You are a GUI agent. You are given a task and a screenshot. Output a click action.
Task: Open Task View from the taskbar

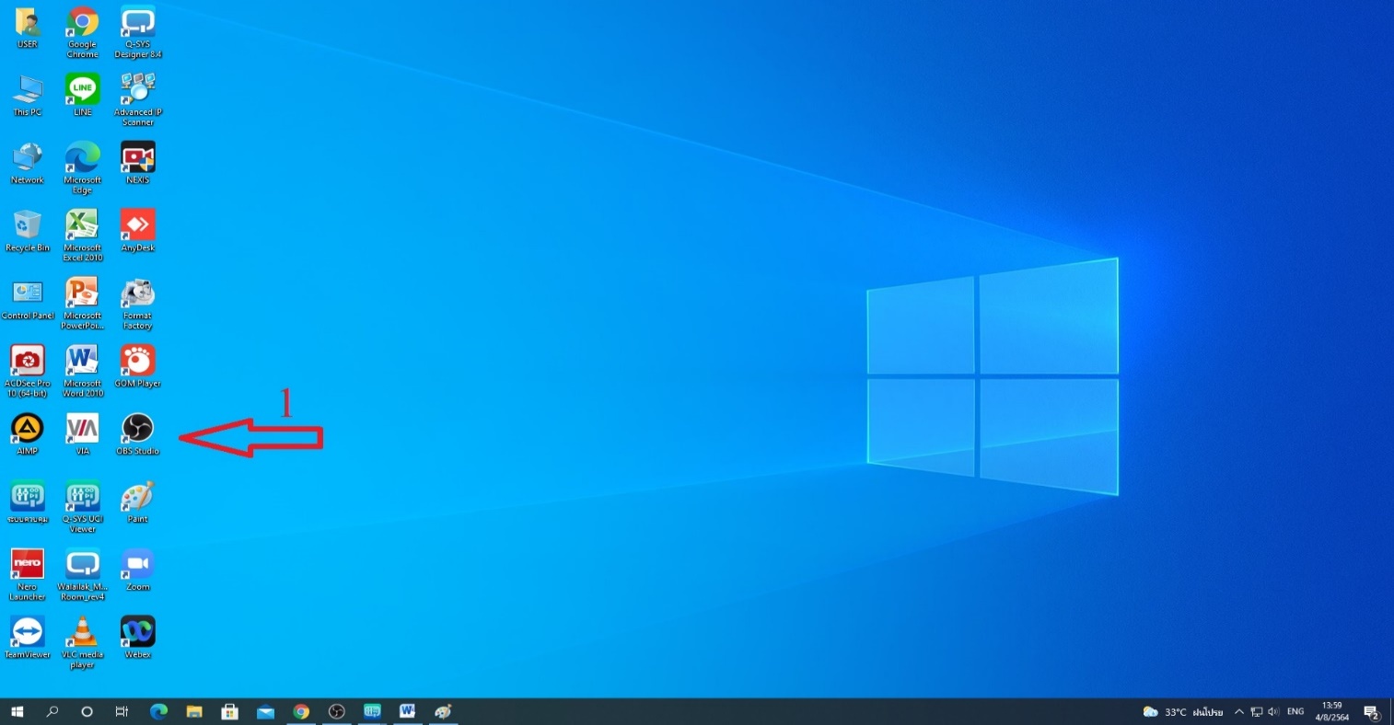(122, 711)
